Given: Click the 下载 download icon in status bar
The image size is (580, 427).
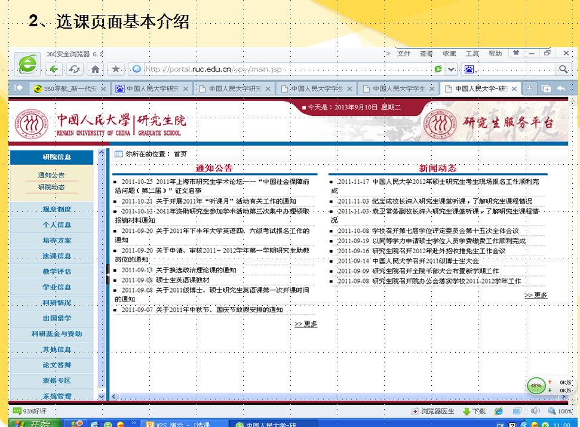Looking at the screenshot, I should pyautogui.click(x=475, y=411).
